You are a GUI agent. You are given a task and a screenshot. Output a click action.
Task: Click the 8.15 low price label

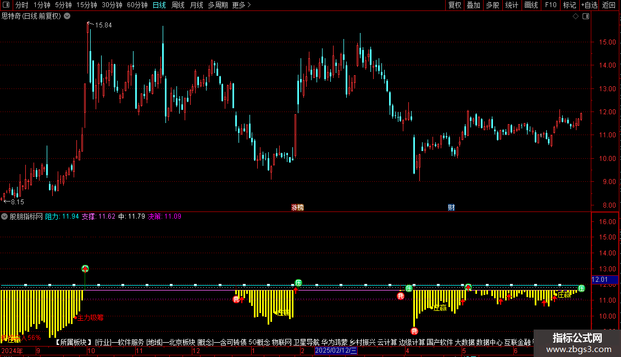[x=18, y=202]
